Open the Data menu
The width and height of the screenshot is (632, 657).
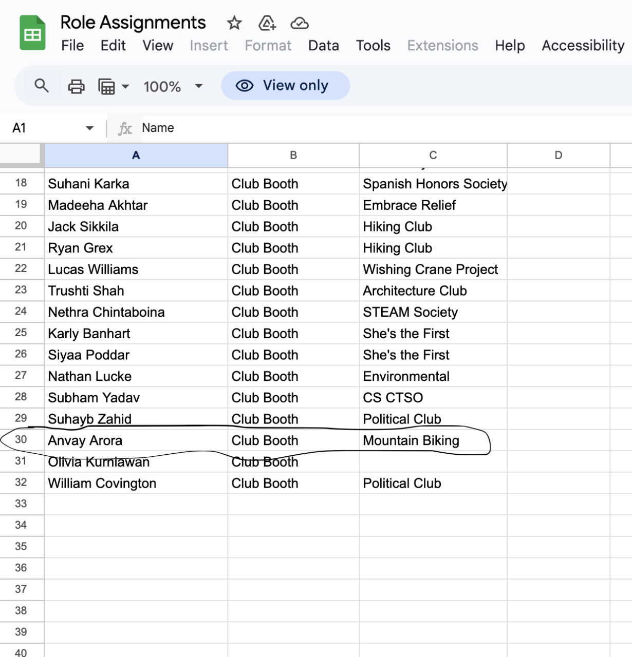click(x=324, y=46)
